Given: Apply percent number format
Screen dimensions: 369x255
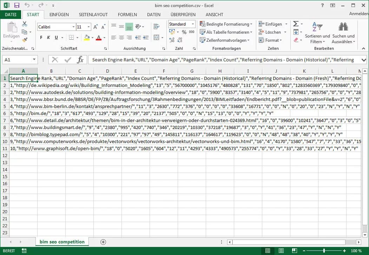Looking at the screenshot, I should click(184, 32).
